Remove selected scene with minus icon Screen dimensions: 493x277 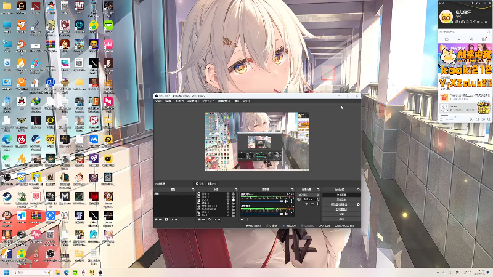click(x=160, y=219)
